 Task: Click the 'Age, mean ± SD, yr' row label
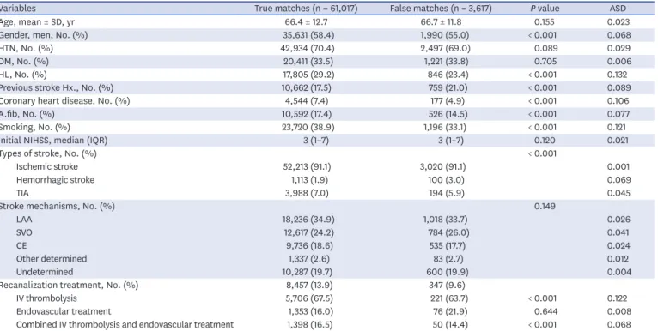tap(37, 21)
